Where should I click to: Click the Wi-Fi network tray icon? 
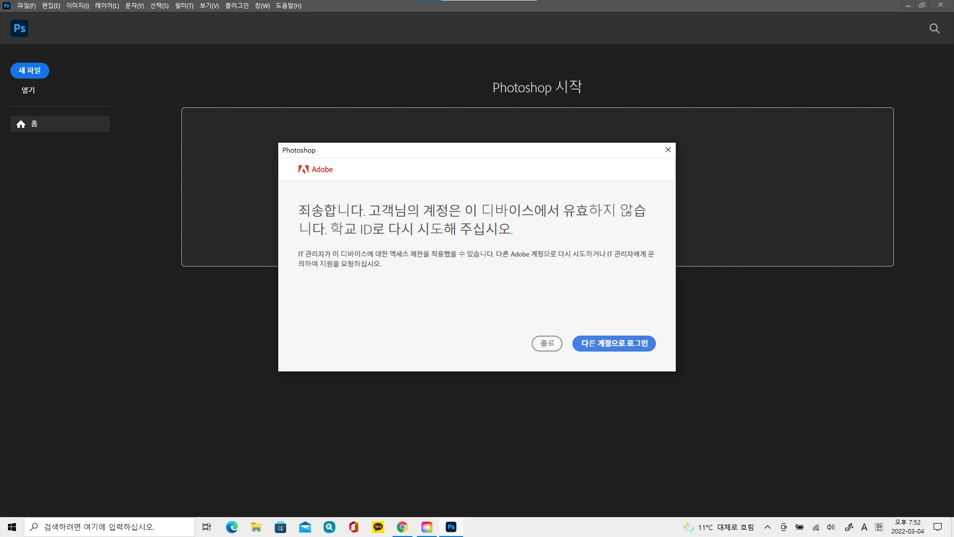tap(815, 527)
